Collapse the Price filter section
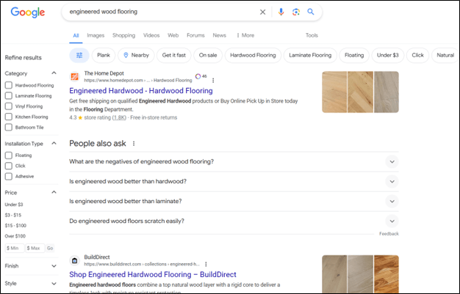 54,192
